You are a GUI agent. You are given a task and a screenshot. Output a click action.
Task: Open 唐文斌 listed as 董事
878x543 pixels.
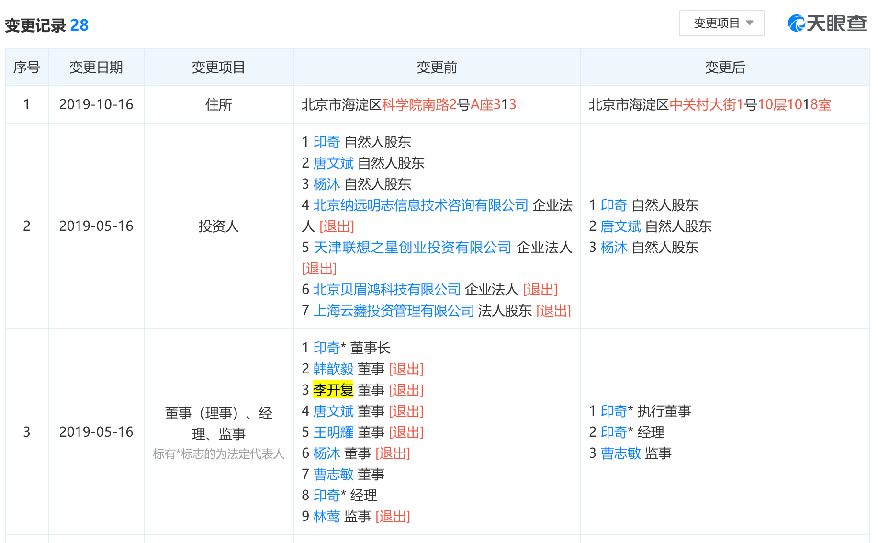pyautogui.click(x=333, y=411)
